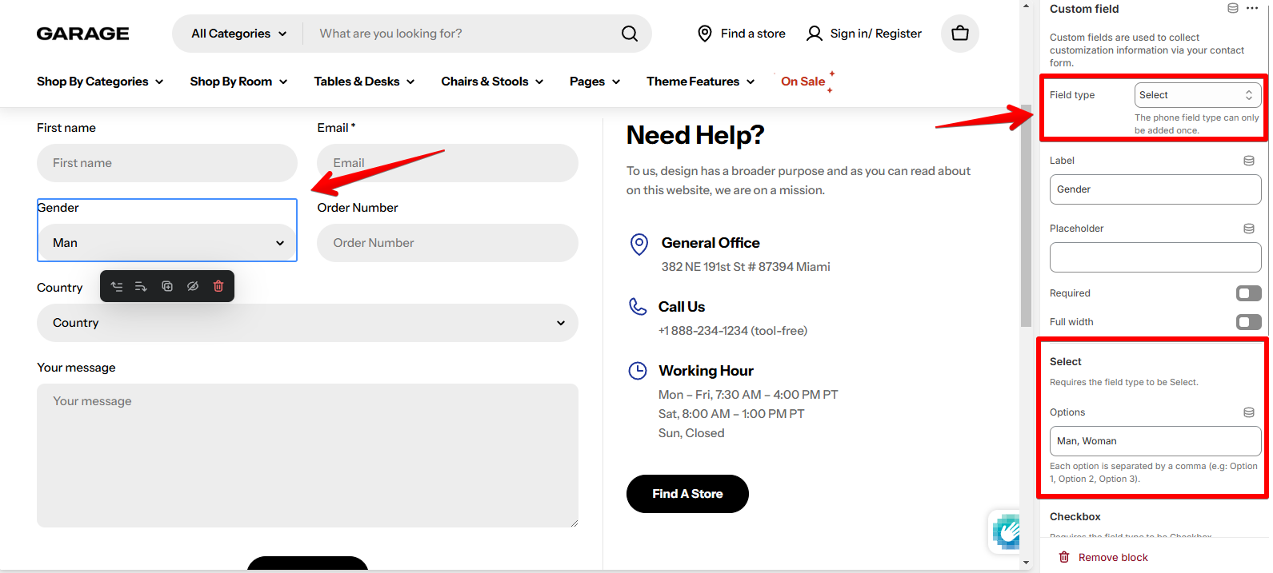This screenshot has height=573, width=1273.
Task: Click the Call Us phone icon
Action: point(638,306)
